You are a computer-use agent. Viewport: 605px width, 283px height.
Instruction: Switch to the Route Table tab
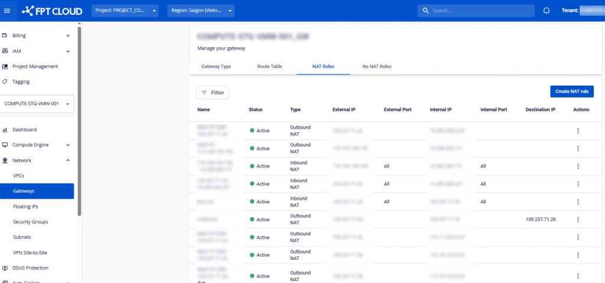[x=269, y=66]
